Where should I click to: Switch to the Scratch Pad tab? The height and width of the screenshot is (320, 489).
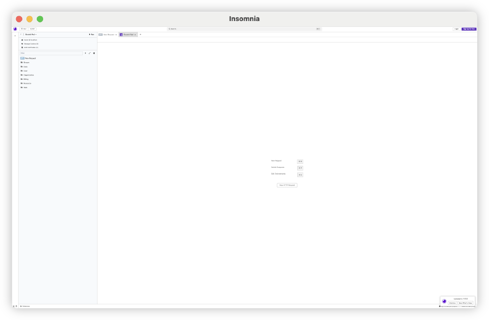[x=128, y=35]
